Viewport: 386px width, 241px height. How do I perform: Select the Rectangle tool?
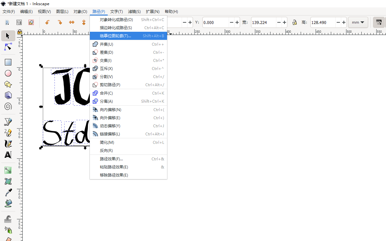coord(8,62)
